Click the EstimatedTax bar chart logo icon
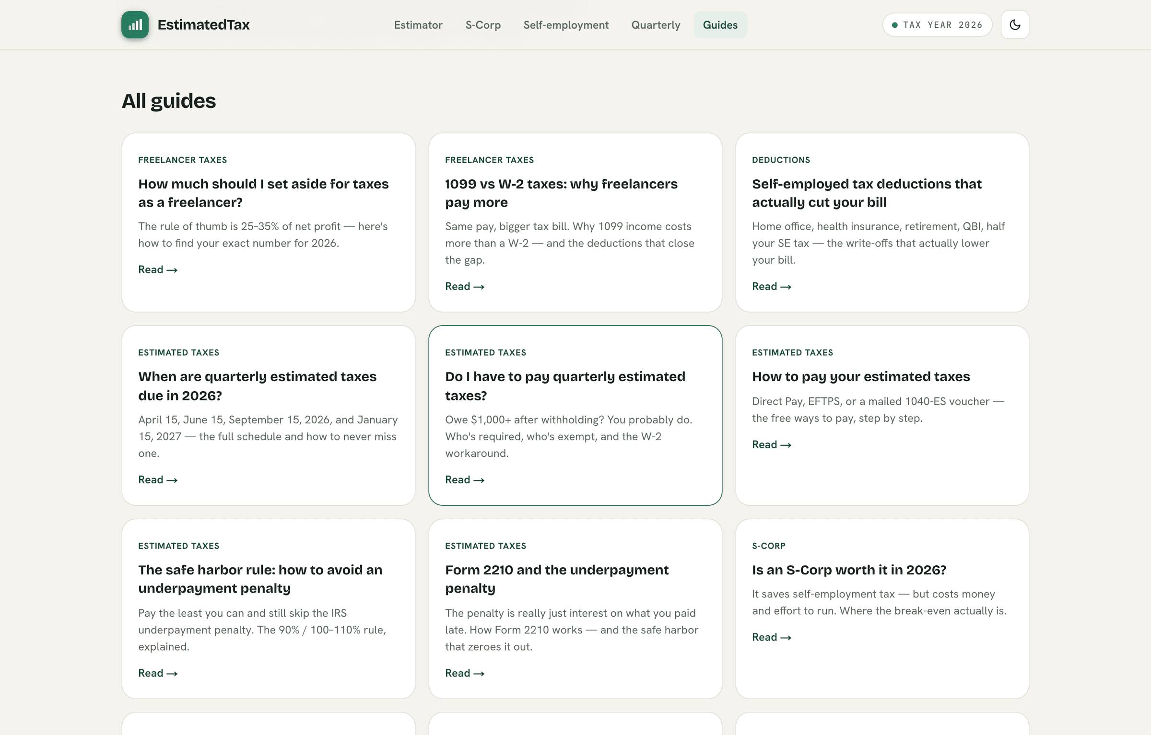Image resolution: width=1151 pixels, height=735 pixels. click(x=135, y=24)
